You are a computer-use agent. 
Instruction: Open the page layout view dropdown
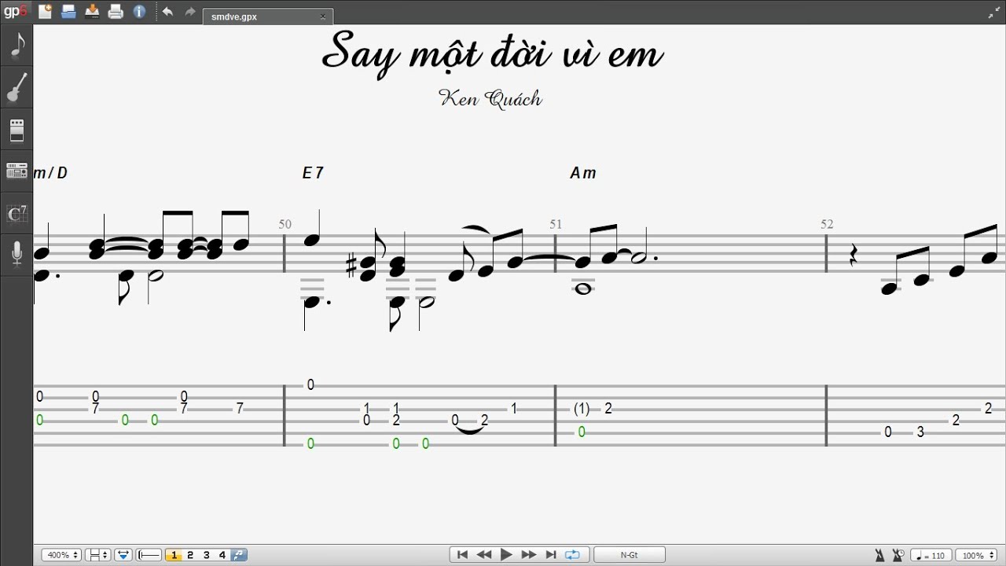(x=97, y=555)
